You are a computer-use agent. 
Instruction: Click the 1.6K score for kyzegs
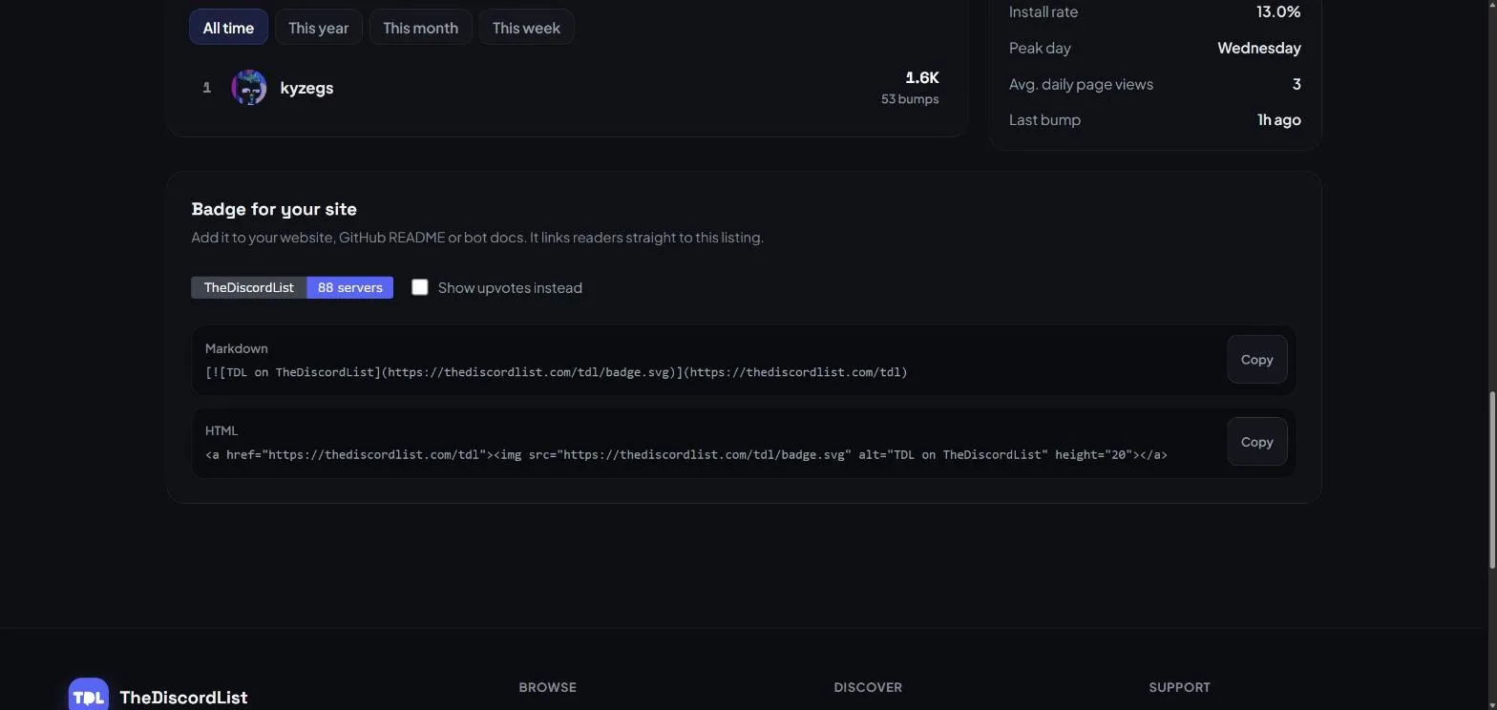point(921,77)
